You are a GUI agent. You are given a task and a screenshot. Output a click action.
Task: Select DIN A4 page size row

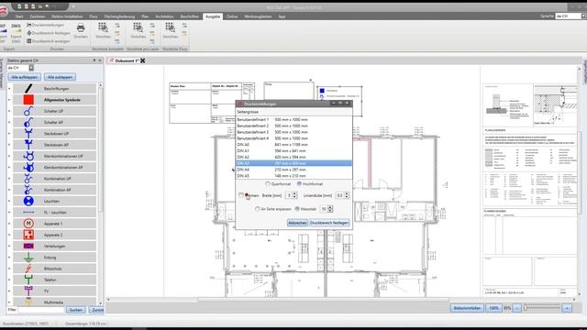click(x=293, y=170)
